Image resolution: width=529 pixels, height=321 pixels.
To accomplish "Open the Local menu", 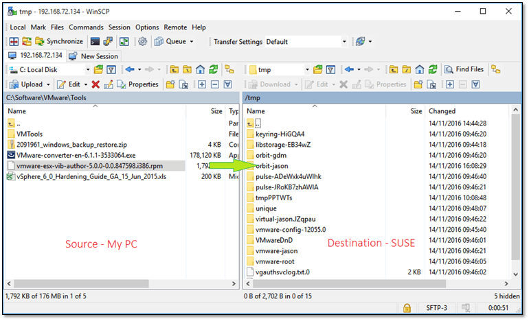I will (x=18, y=27).
